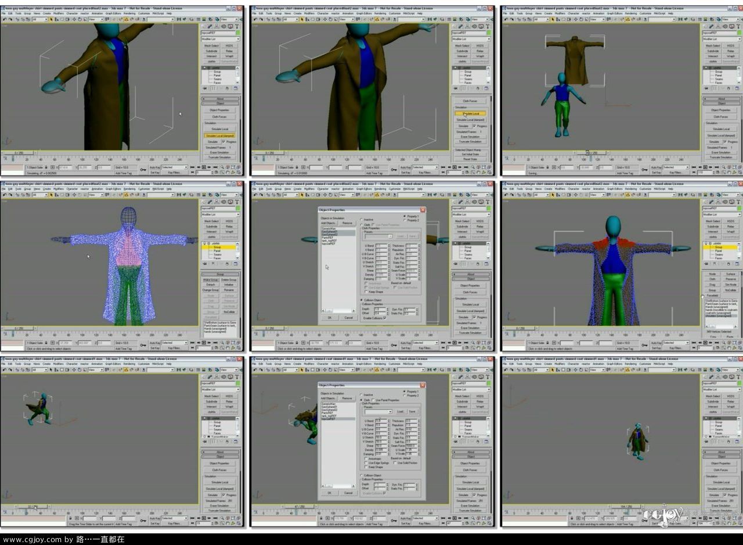
Task: Open the Utilities hammer tab in center screenshot
Action: (x=488, y=202)
